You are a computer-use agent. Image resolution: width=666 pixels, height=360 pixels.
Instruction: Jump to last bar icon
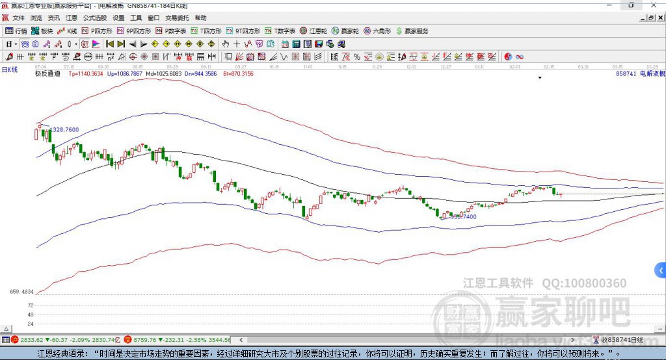(x=121, y=44)
